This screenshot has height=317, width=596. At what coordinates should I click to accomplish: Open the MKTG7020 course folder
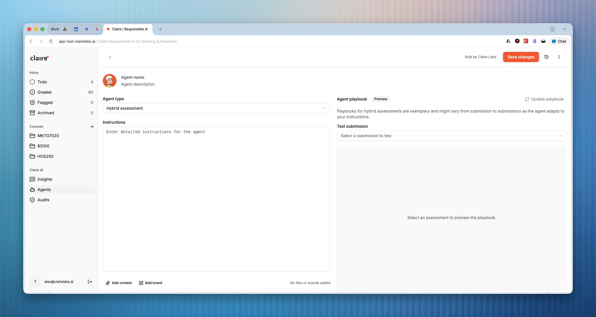(48, 136)
